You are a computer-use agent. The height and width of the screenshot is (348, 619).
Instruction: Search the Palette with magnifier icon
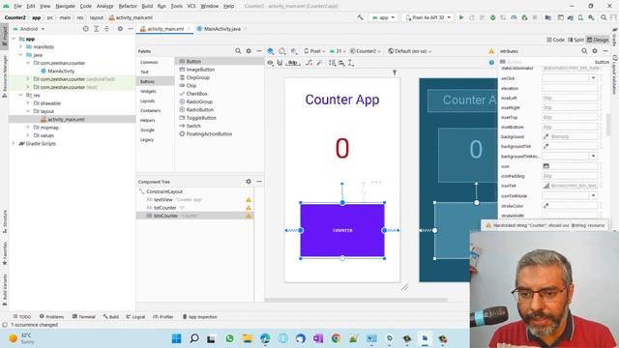[238, 51]
